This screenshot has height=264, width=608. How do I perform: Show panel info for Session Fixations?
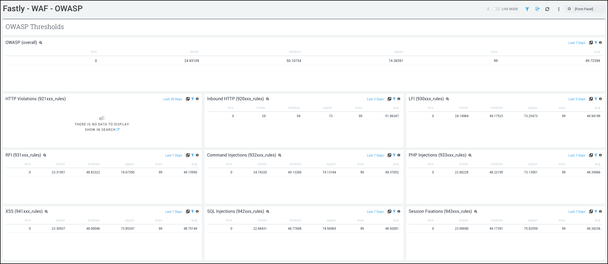[x=601, y=211]
